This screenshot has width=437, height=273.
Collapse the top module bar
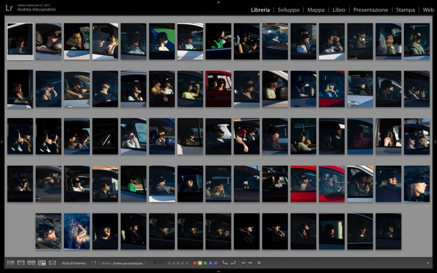pyautogui.click(x=218, y=1)
